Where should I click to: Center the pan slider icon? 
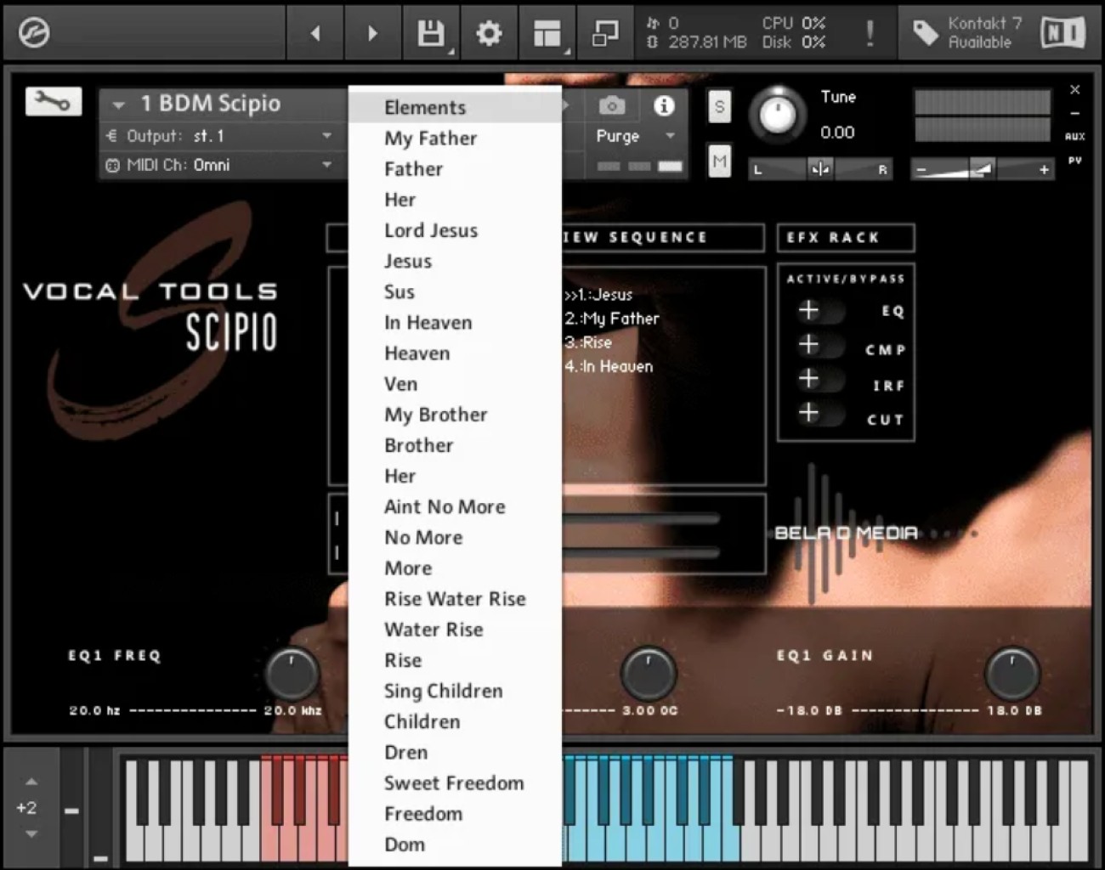(820, 169)
